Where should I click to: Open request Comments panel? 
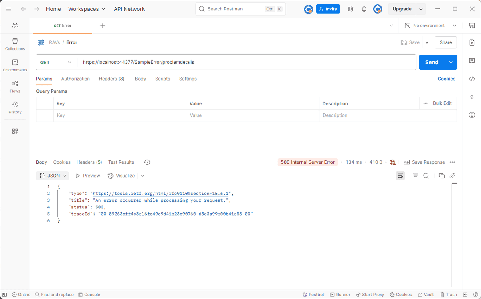[x=471, y=61]
